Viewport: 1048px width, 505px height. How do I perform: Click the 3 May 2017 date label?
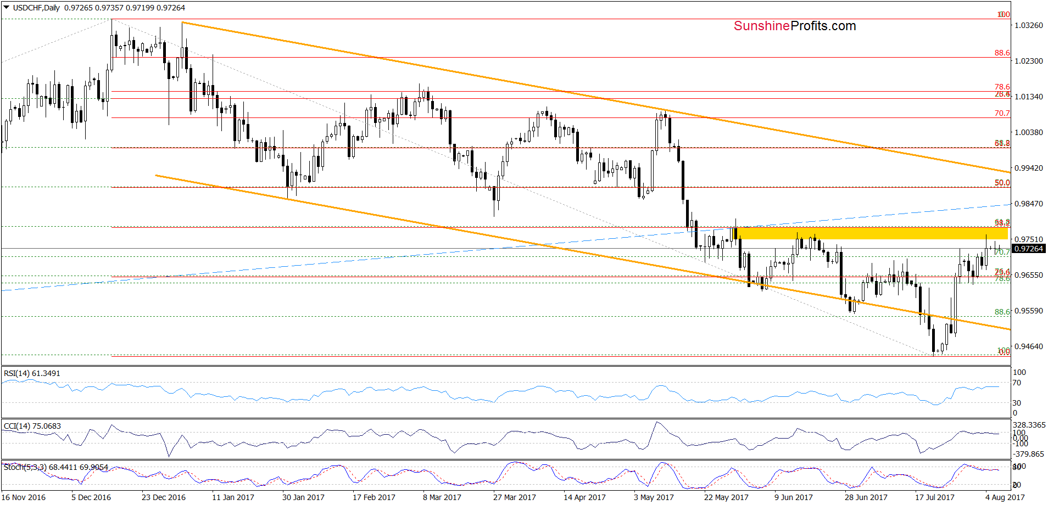click(x=654, y=497)
